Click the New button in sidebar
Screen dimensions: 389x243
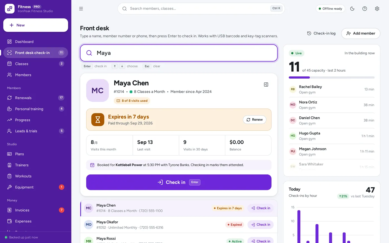[36, 25]
